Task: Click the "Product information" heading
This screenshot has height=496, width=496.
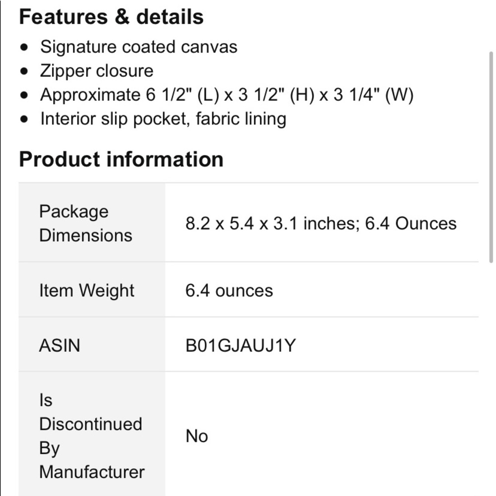Action: click(121, 159)
